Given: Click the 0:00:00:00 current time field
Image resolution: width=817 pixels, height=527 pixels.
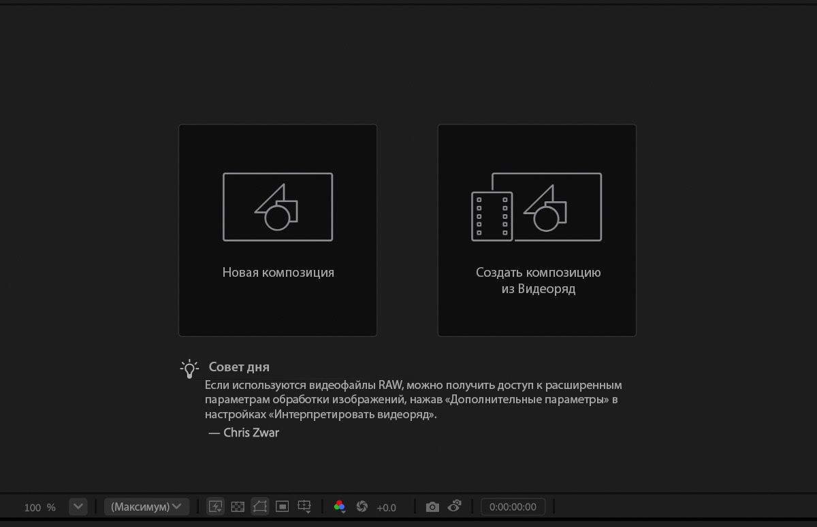Looking at the screenshot, I should click(513, 507).
